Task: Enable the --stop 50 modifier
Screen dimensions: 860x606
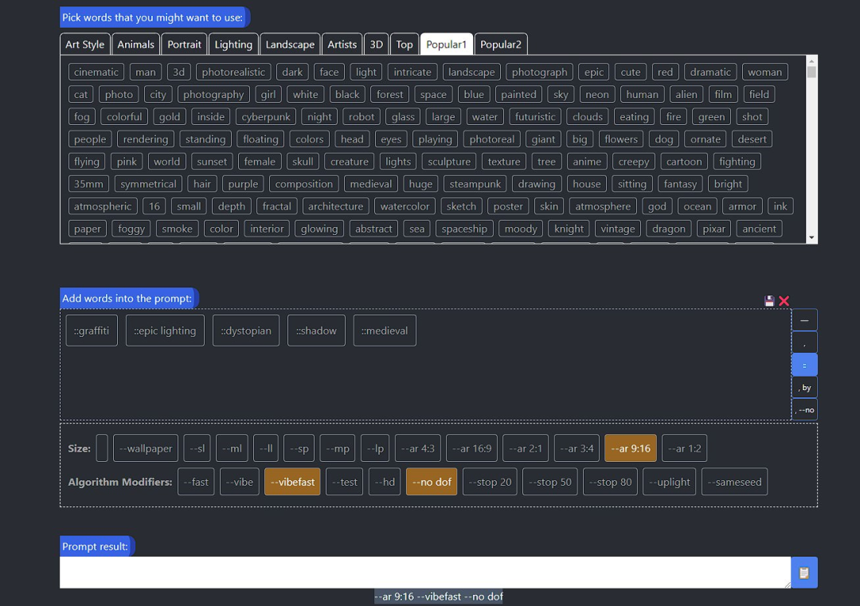Action: coord(550,482)
